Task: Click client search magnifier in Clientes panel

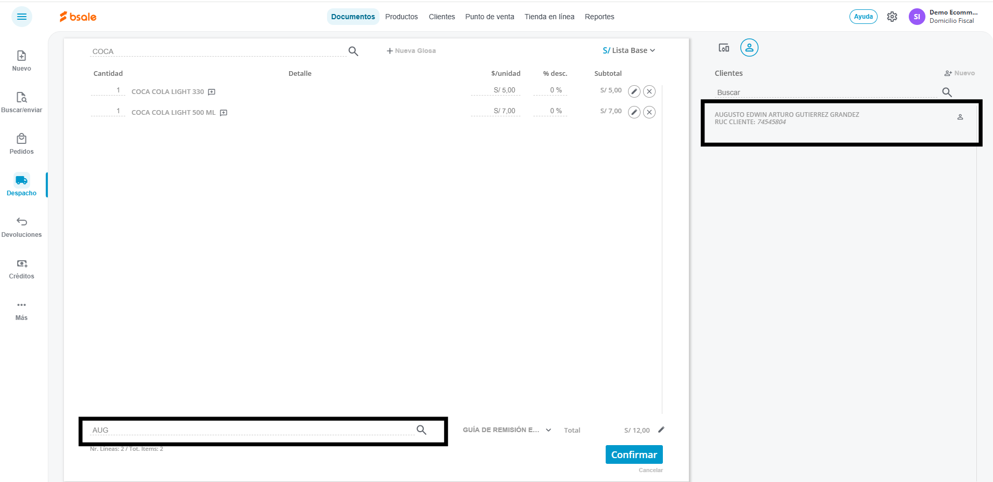Action: (947, 92)
